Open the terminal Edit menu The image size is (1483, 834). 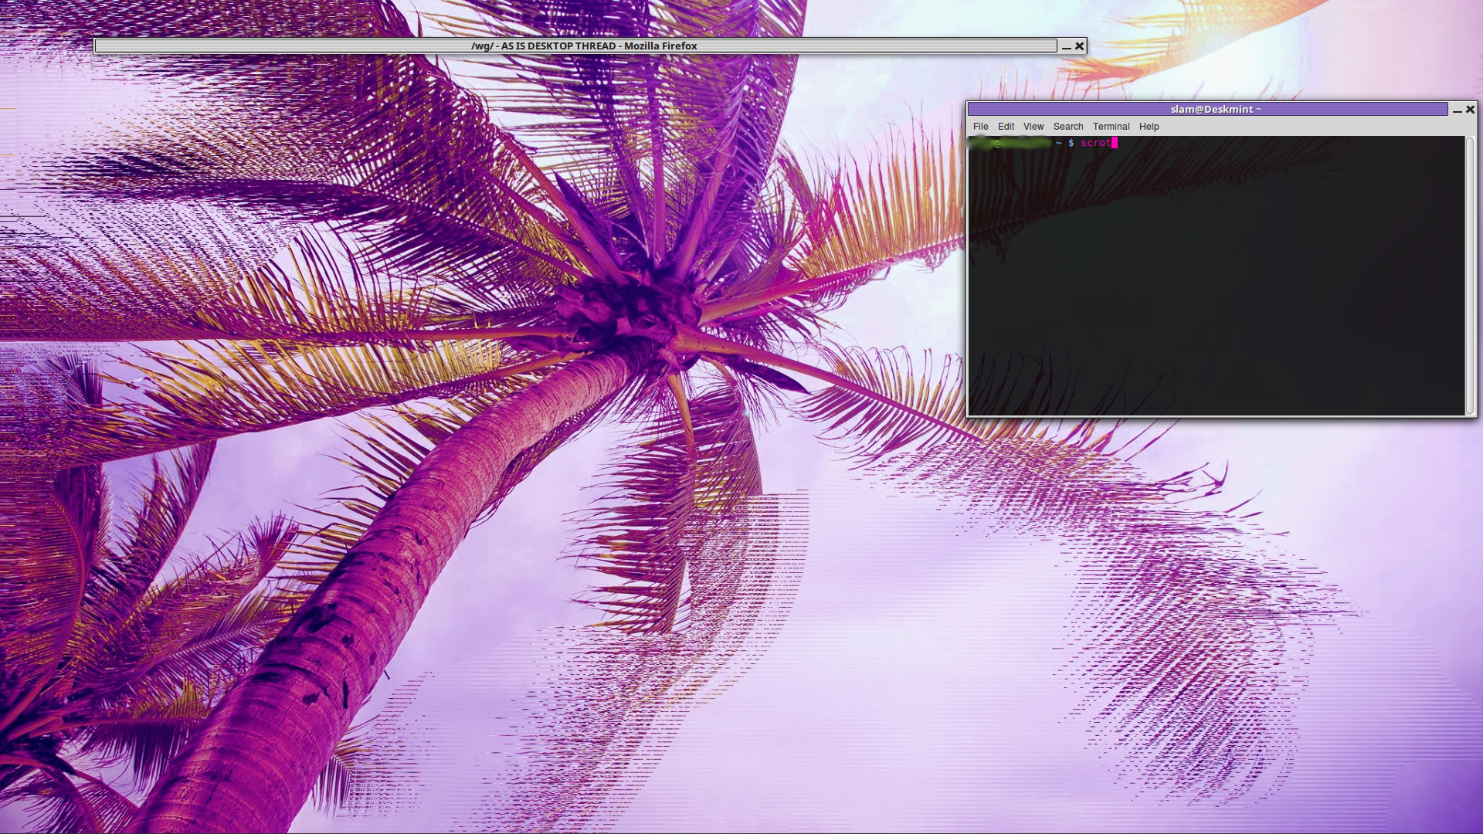[1006, 127]
